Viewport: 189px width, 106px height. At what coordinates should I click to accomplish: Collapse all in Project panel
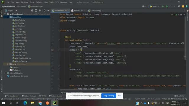coord(40,11)
